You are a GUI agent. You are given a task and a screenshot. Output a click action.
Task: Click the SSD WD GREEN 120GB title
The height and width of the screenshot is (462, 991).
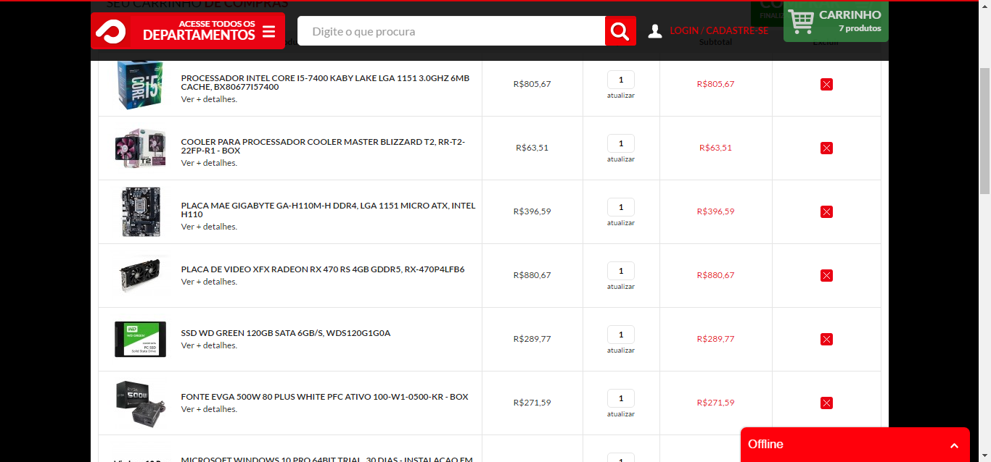(286, 333)
